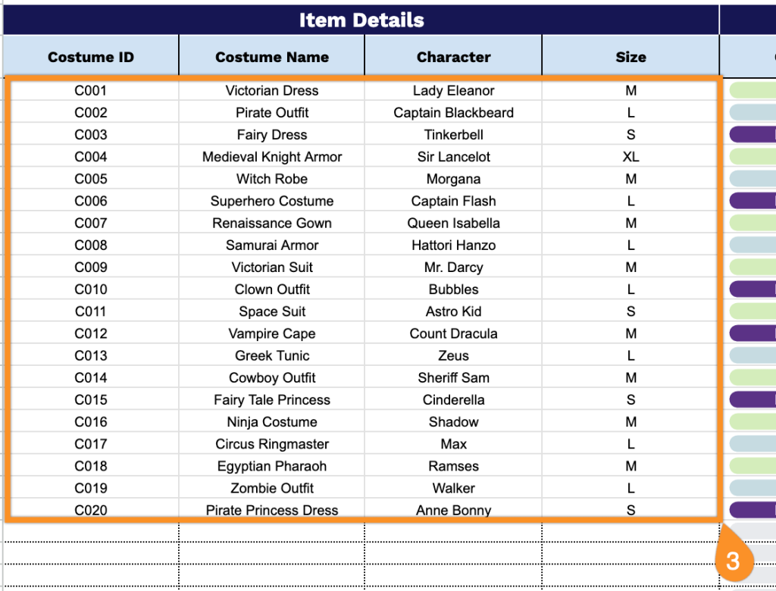The image size is (776, 591).
Task: Click the Count Dracula cell
Action: (453, 333)
